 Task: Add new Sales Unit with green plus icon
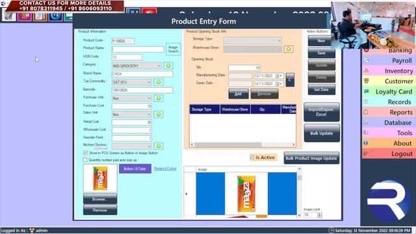click(159, 114)
